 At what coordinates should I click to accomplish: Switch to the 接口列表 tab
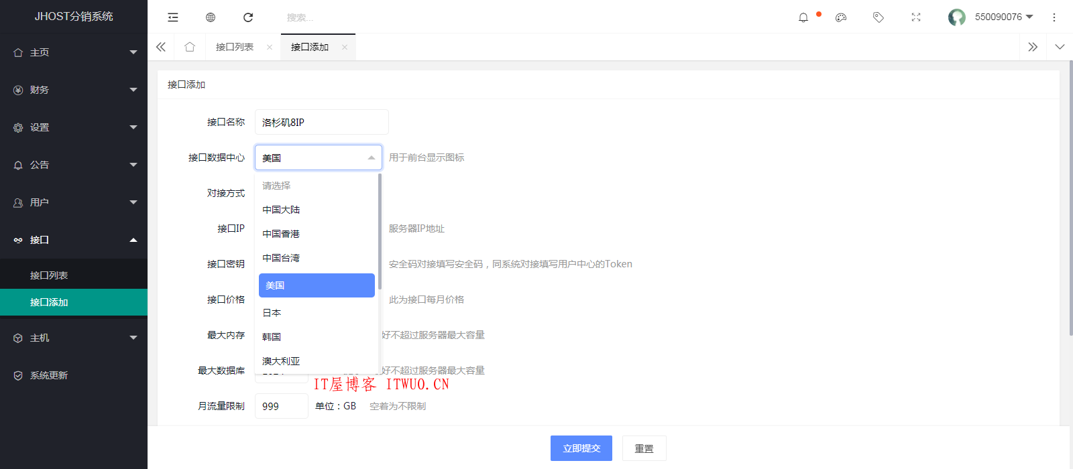point(235,47)
